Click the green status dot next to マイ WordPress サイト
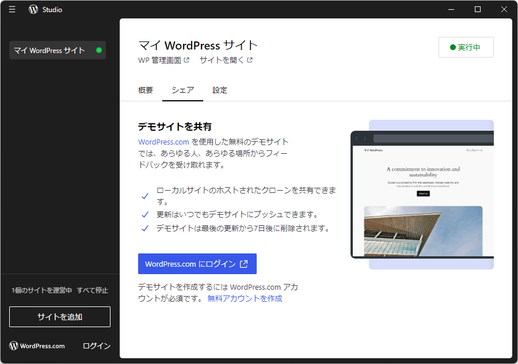Viewport: 518px width, 364px height. point(99,50)
